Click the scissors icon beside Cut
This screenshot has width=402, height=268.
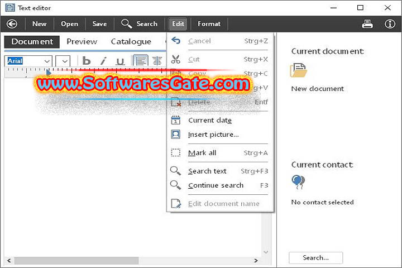point(176,59)
